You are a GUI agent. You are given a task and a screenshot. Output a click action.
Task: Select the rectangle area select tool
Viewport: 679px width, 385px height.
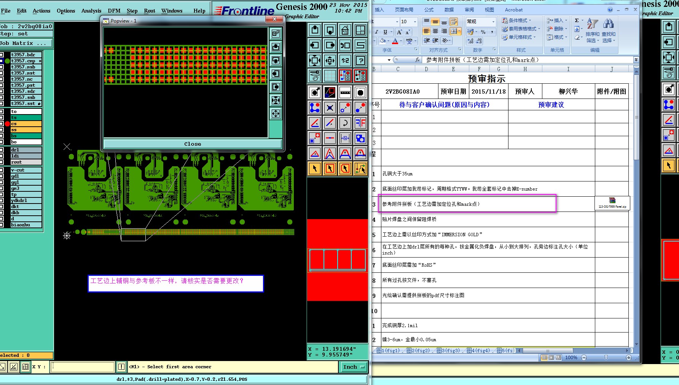330,168
